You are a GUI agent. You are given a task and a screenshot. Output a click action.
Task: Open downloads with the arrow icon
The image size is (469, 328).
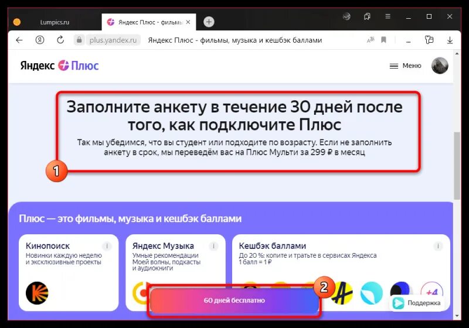coord(450,40)
